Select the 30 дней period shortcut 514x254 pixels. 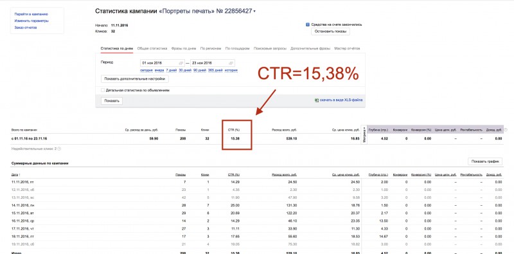[185, 70]
